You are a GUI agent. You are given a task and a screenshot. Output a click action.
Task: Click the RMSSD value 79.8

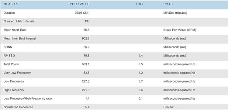[87, 56]
